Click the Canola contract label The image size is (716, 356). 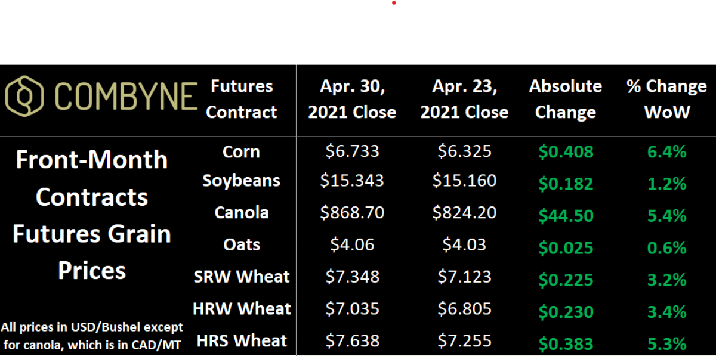241,212
